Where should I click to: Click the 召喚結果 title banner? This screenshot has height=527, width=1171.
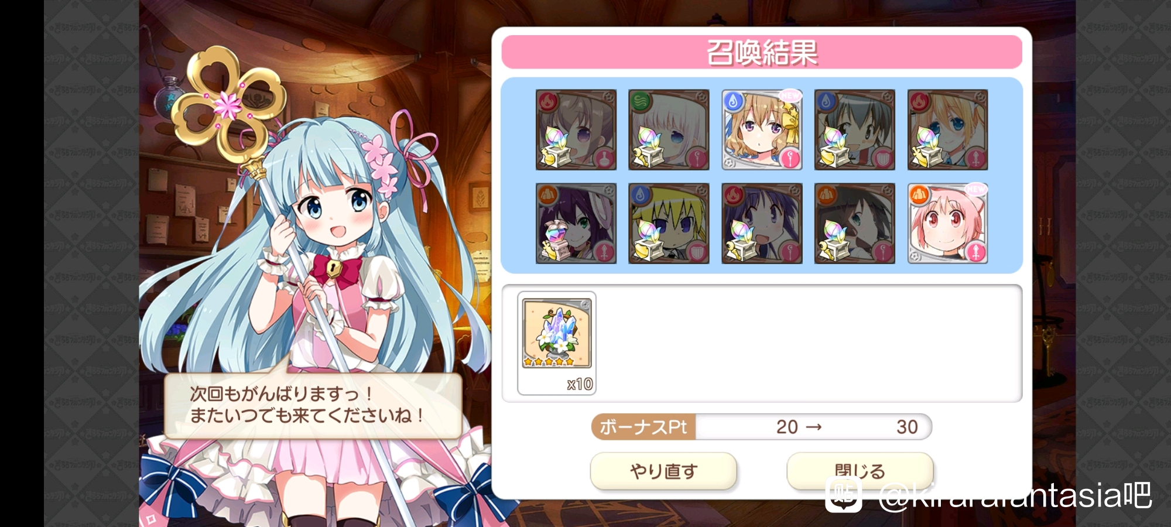click(762, 52)
